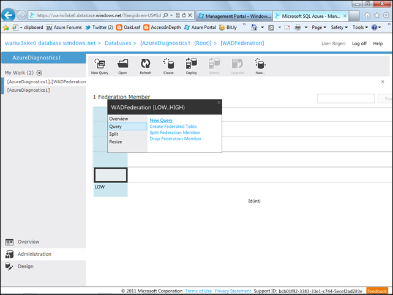The height and width of the screenshot is (295, 393).
Task: Expand the feeds dropdown arrow
Action: 280,28
